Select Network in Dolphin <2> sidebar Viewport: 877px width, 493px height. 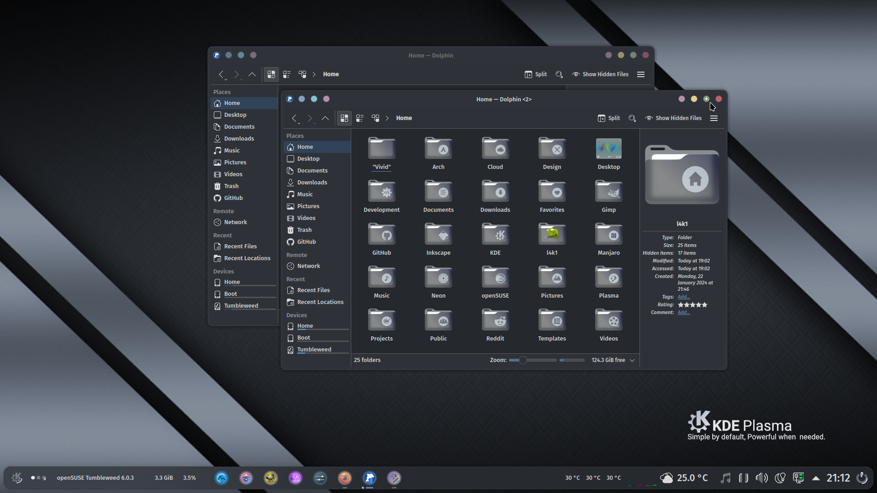(x=317, y=266)
